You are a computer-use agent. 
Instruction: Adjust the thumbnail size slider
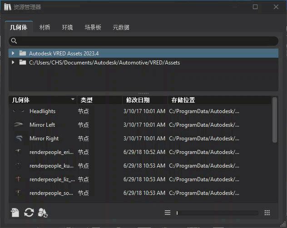coord(217,213)
